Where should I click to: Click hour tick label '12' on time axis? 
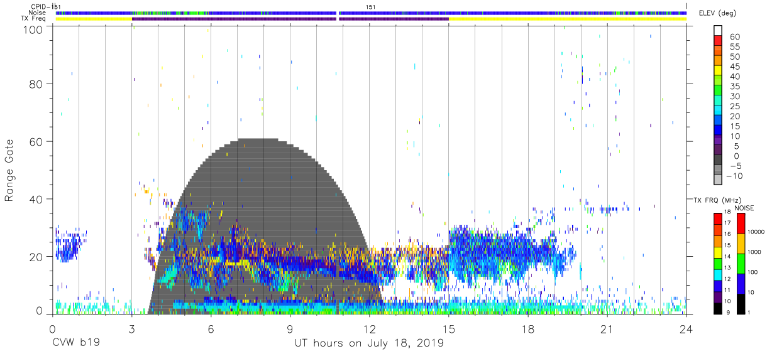pyautogui.click(x=369, y=328)
